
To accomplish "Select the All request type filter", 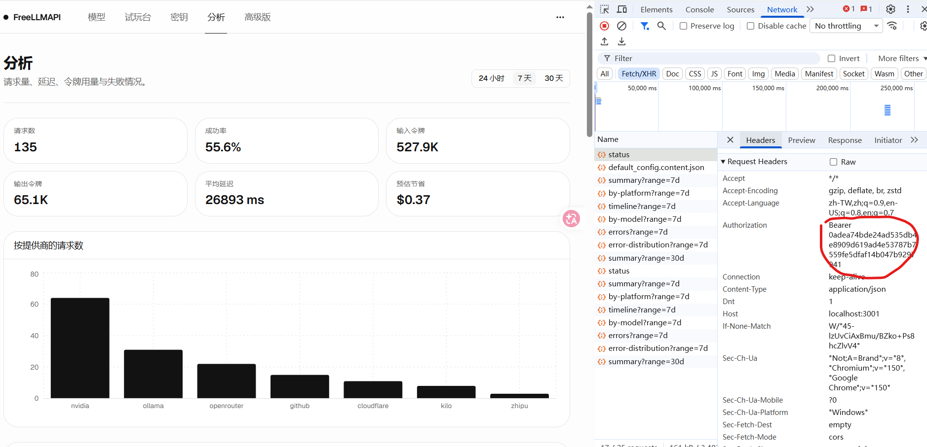I will 605,74.
